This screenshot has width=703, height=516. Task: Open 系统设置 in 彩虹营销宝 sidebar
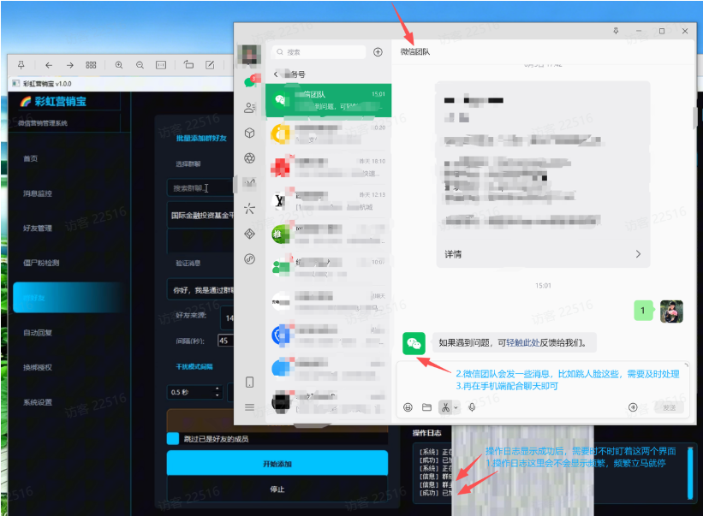tap(38, 402)
